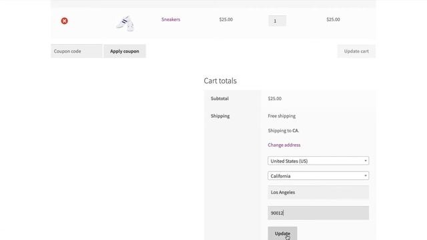The image size is (427, 240).
Task: Remove Sneakers from cart with red X
Action: tap(64, 21)
